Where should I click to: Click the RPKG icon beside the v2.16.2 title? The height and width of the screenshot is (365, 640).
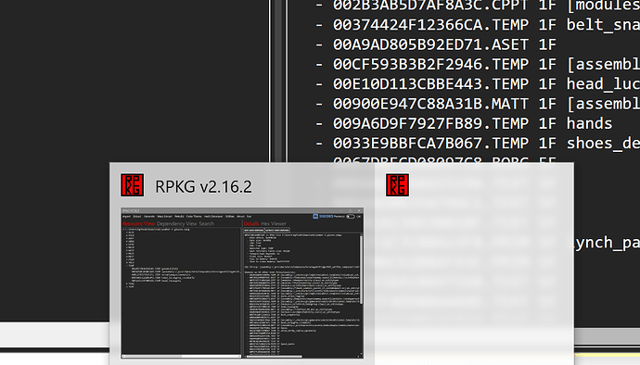coord(133,185)
